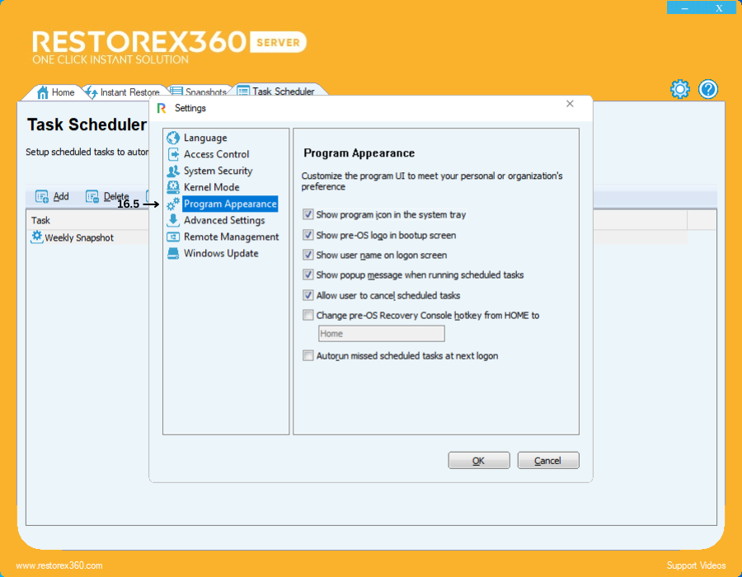Toggle Show program icon in system tray
742x577 pixels.
308,214
